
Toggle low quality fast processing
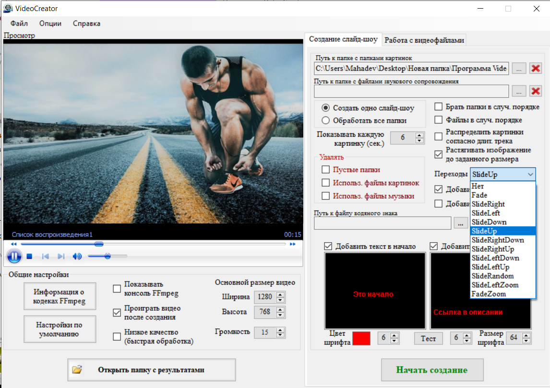(x=117, y=337)
